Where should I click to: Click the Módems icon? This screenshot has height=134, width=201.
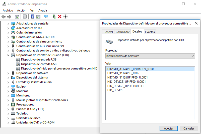pyautogui.click(x=13, y=91)
